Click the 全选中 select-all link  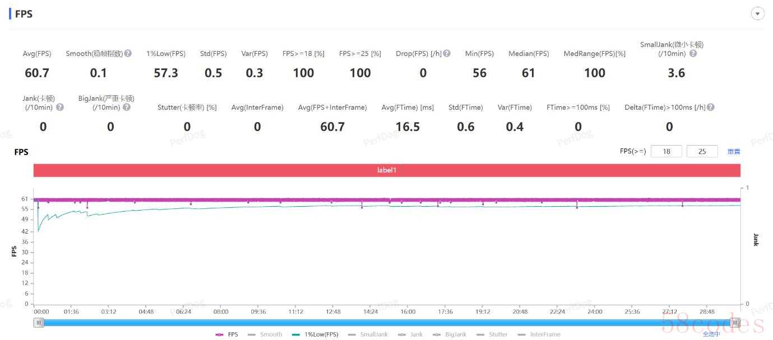pos(711,334)
